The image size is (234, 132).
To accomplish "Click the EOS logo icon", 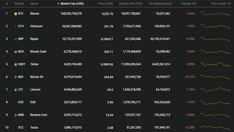I will (x=16, y=102).
